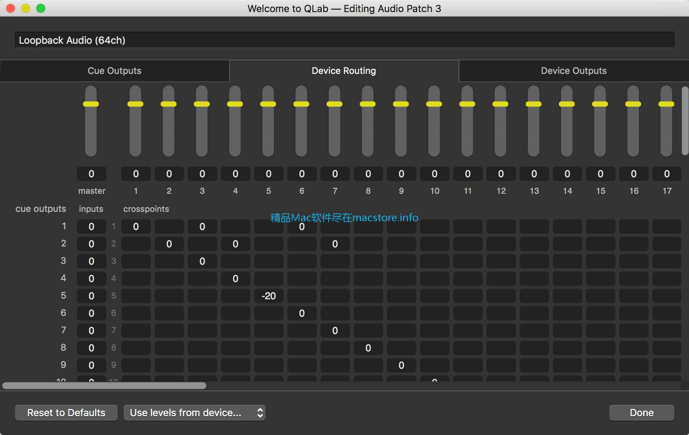This screenshot has height=435, width=689.
Task: Open the Use levels from device dropdown
Action: [x=195, y=413]
